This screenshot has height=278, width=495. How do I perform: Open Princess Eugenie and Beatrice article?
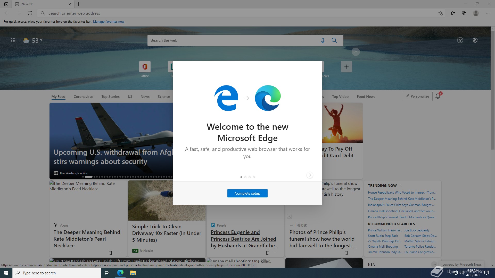pyautogui.click(x=244, y=239)
